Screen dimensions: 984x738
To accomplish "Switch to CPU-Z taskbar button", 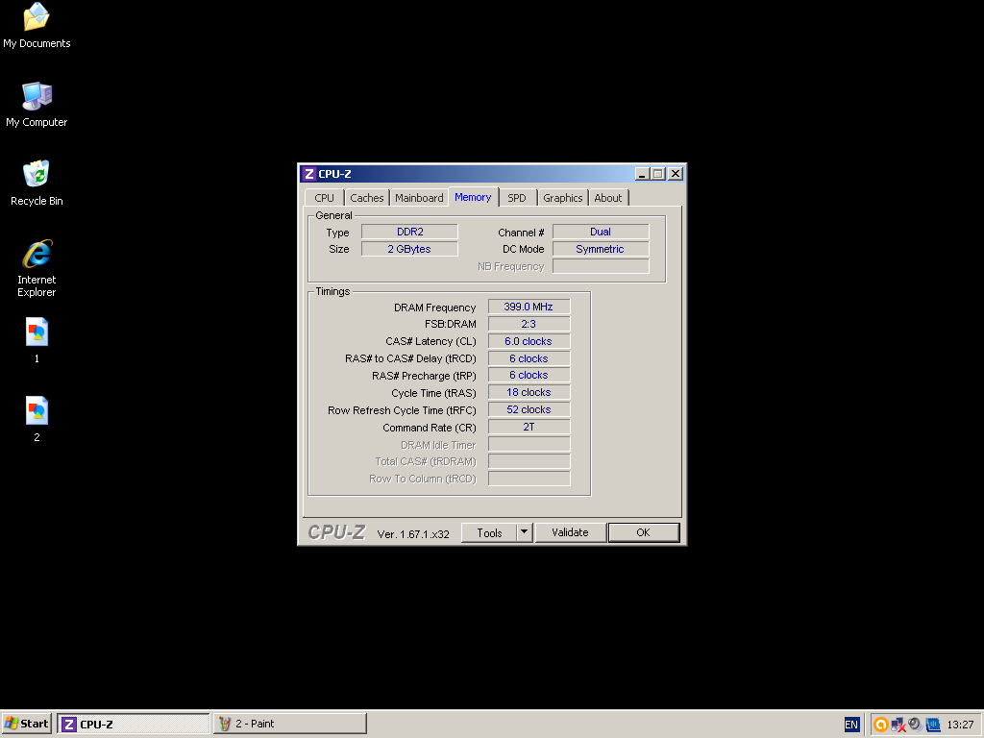I will coord(133,724).
